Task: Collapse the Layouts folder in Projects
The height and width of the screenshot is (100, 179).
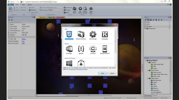Action: [x=148, y=62]
